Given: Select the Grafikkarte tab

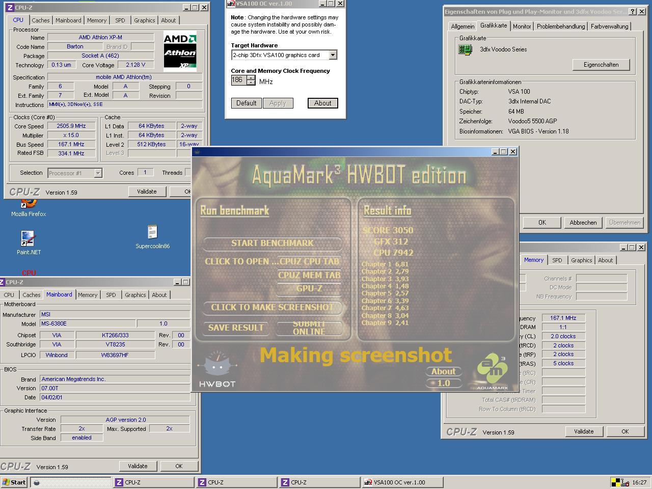Looking at the screenshot, I should pyautogui.click(x=494, y=25).
